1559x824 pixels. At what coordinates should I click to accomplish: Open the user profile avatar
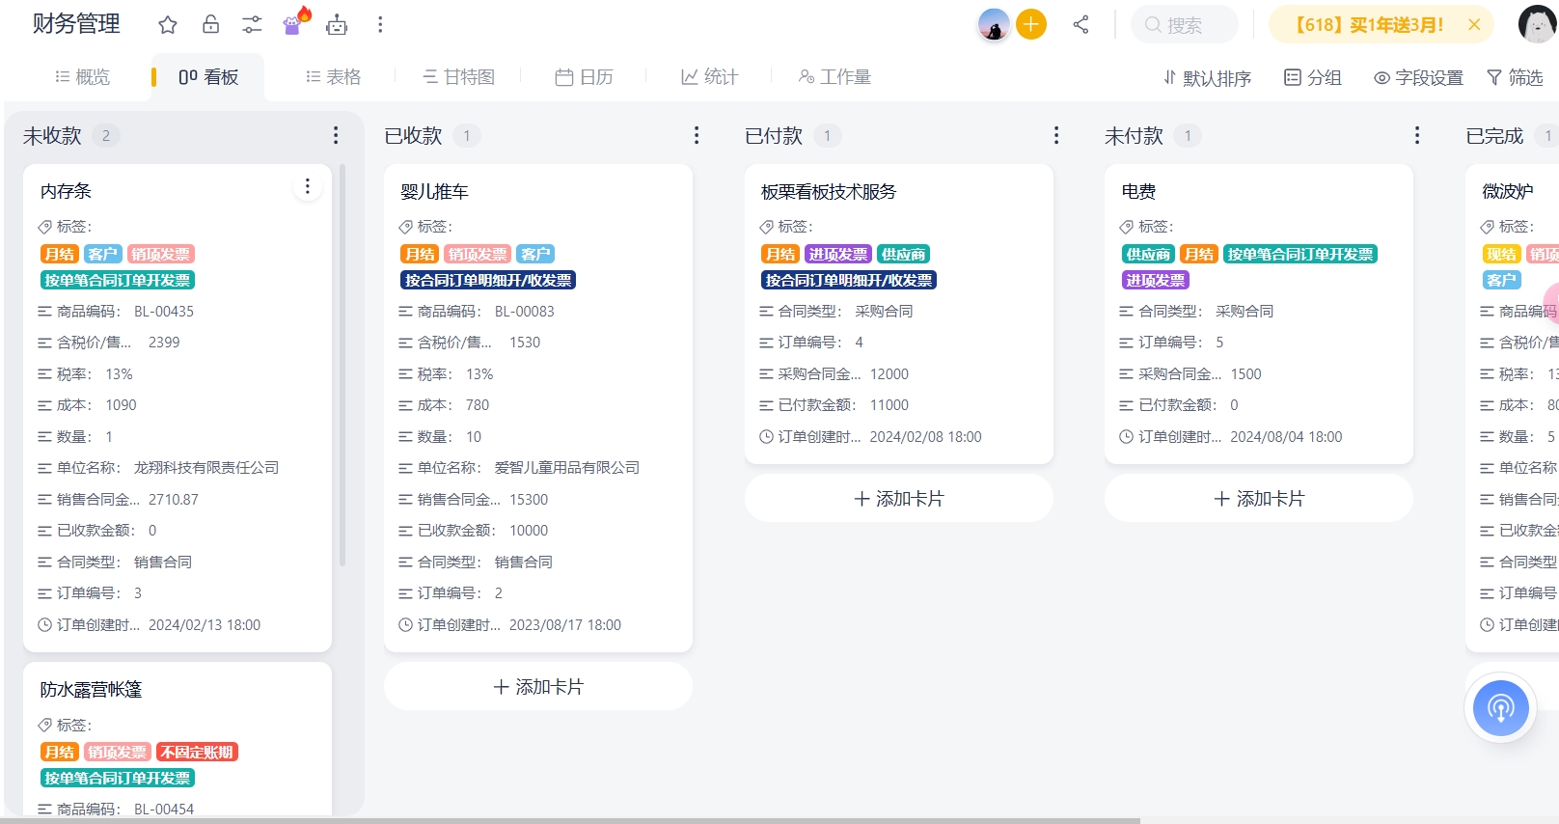1538,24
